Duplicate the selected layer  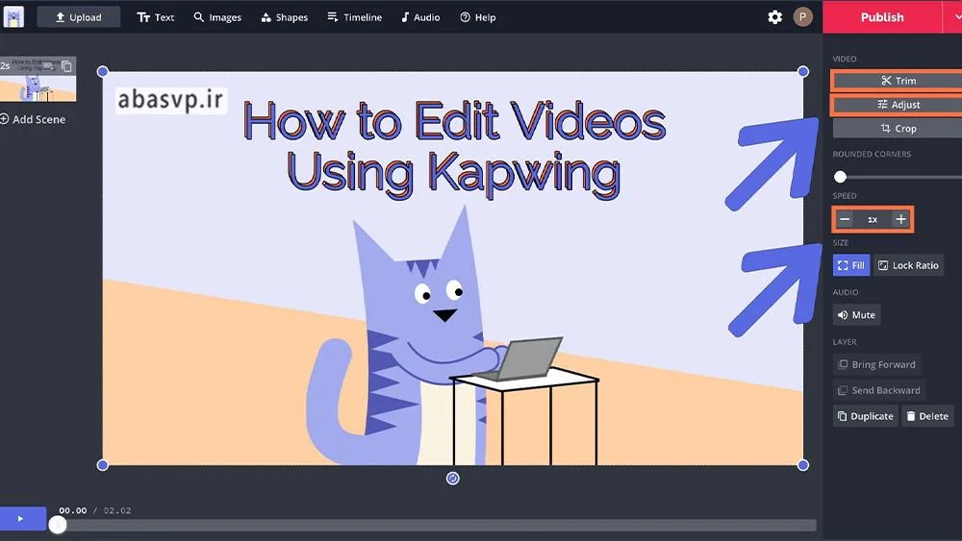click(x=865, y=416)
